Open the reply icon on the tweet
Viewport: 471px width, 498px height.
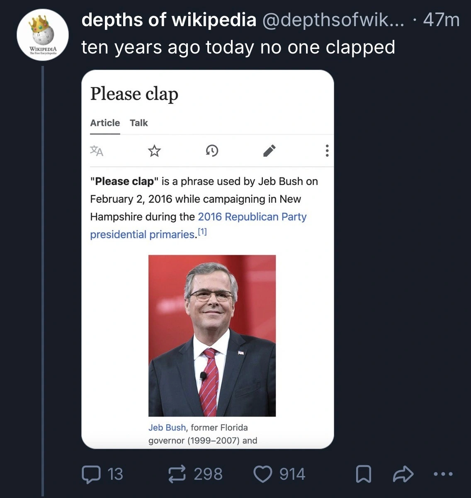coord(92,474)
